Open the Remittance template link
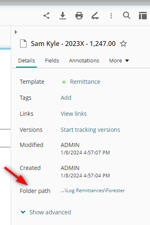Viewport: 150px width, 225px height. coord(85,82)
